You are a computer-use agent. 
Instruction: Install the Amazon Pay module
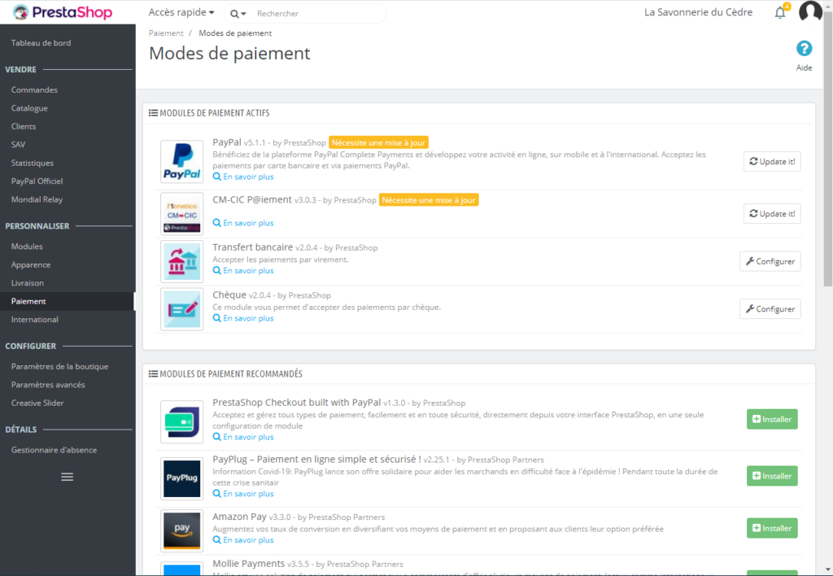coord(772,528)
